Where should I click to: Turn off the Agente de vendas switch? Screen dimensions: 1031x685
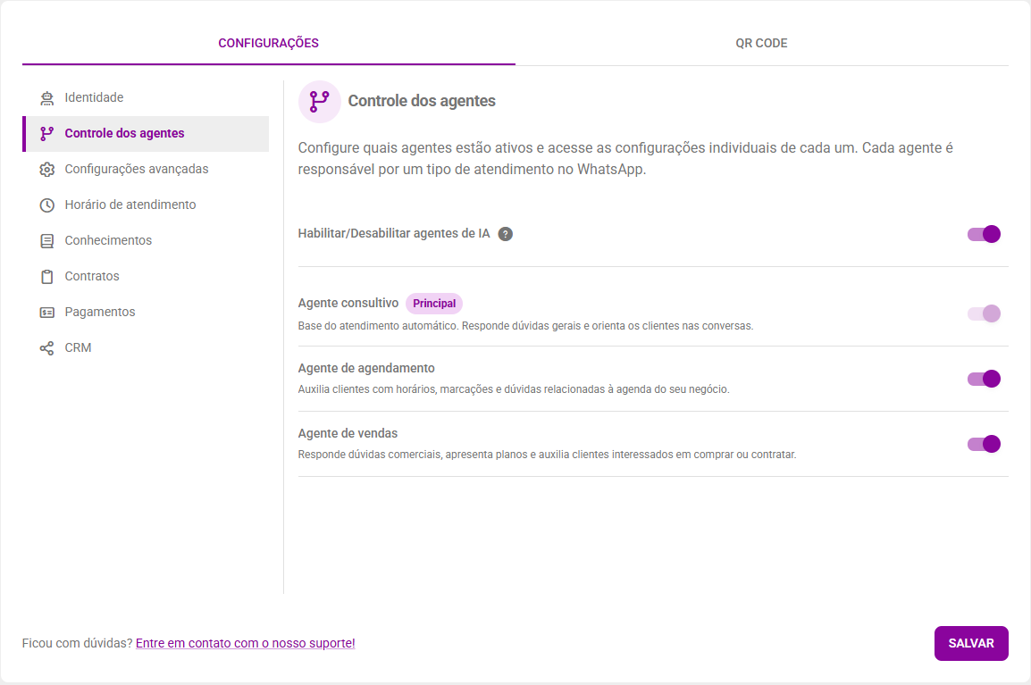click(984, 444)
